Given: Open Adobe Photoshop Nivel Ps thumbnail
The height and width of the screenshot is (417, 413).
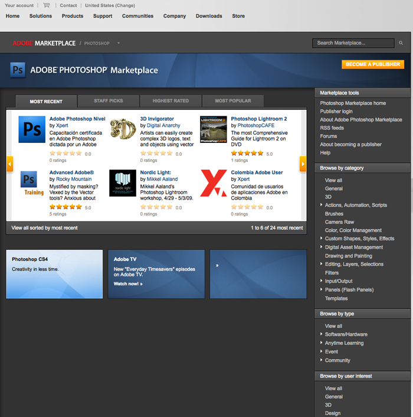Looking at the screenshot, I should click(x=32, y=129).
